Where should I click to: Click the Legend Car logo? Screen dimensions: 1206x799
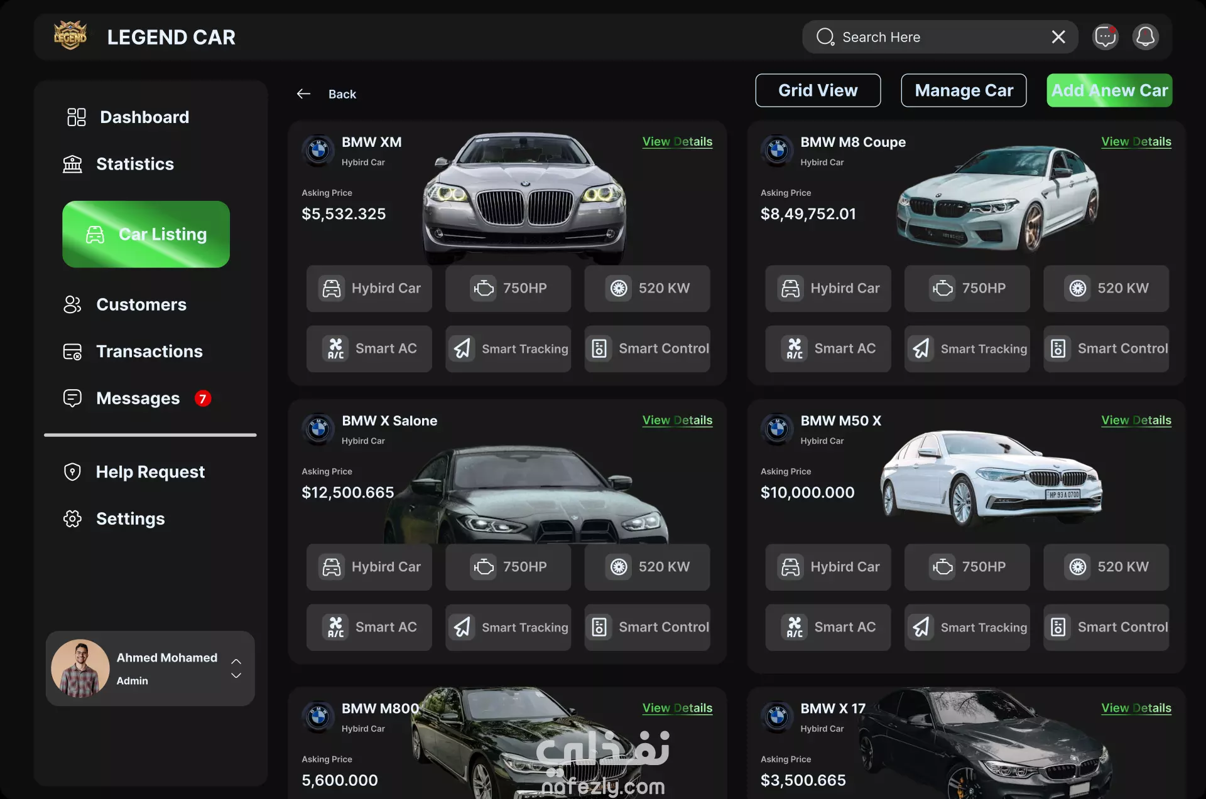(x=70, y=36)
